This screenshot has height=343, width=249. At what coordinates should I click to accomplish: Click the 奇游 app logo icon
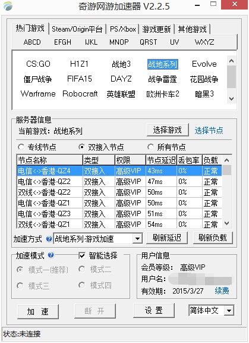click(x=8, y=6)
